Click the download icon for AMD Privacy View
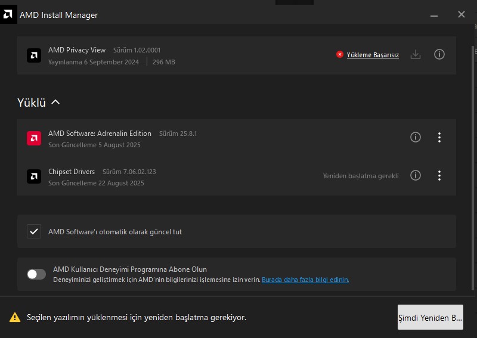This screenshot has height=338, width=477. [x=416, y=55]
